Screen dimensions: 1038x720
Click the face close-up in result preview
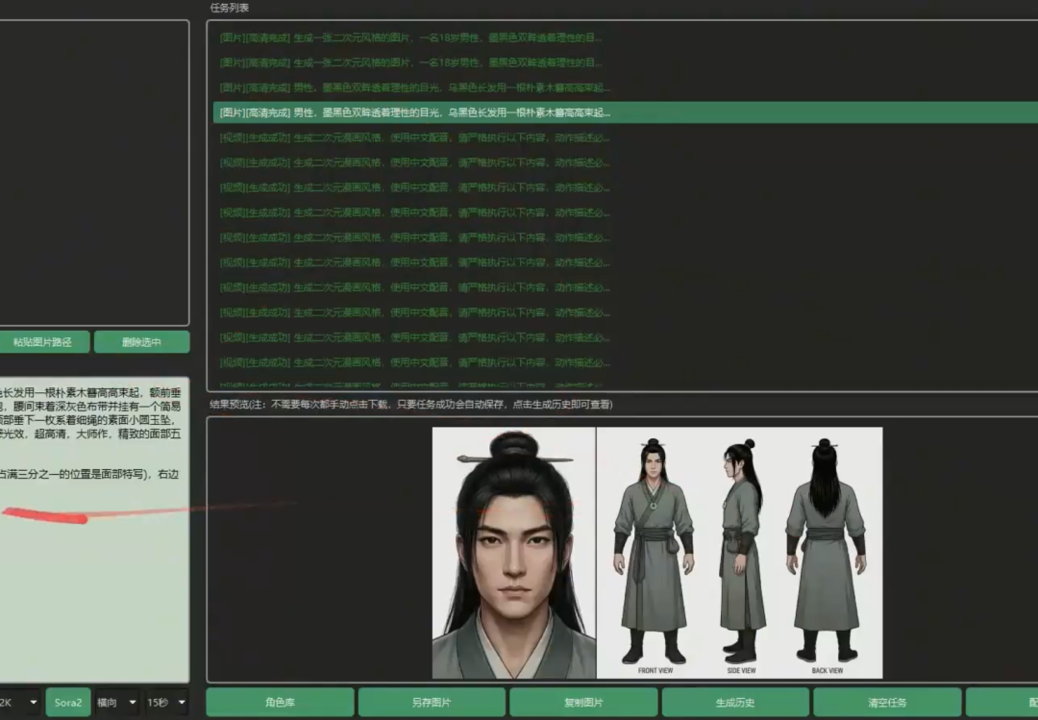coord(513,553)
